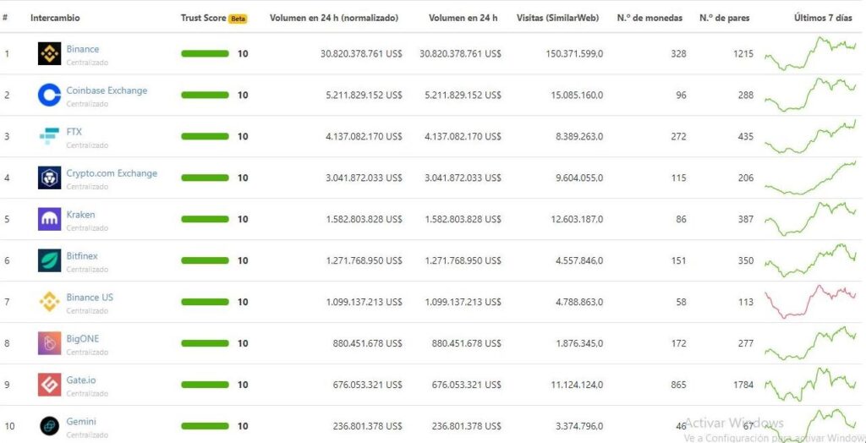The height and width of the screenshot is (443, 866).
Task: Select Binance visits value 150.371.599,0
Action: 574,53
